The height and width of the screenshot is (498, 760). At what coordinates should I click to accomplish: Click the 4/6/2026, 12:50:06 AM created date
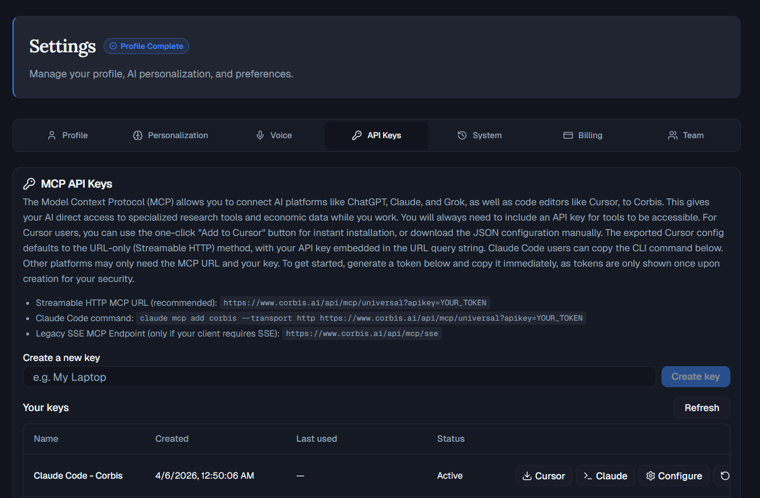[205, 476]
